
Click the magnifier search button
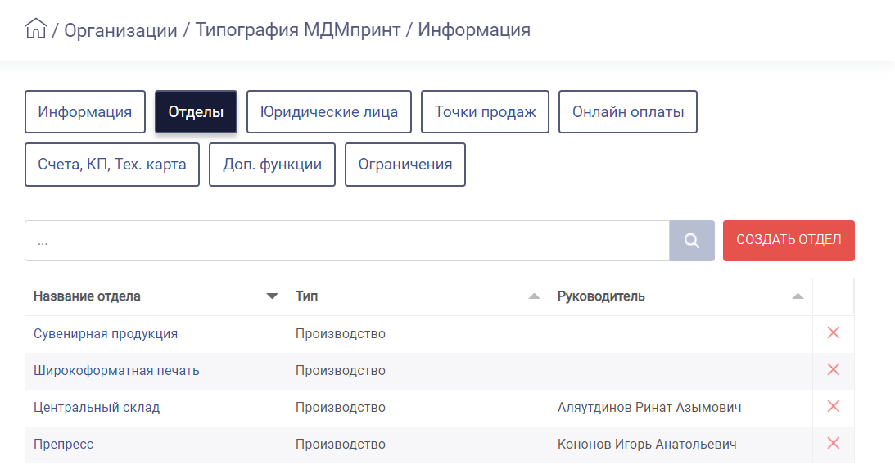click(x=692, y=241)
